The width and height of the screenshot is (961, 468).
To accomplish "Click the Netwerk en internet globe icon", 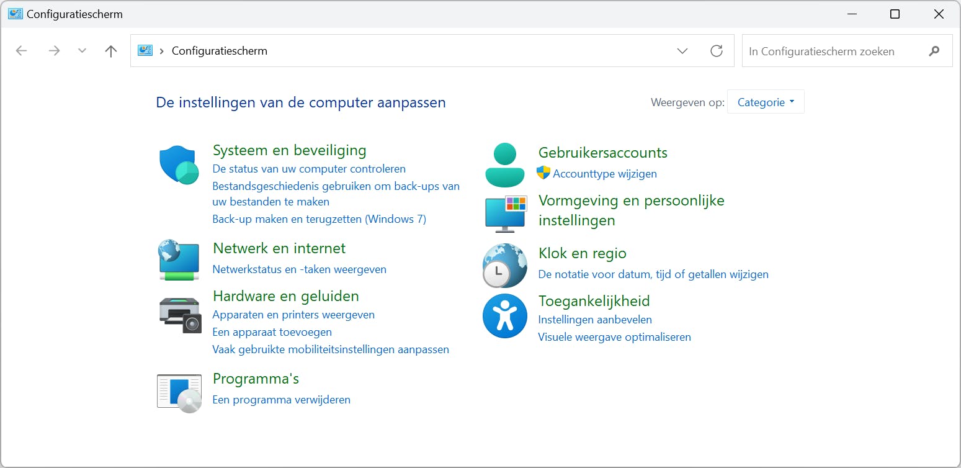I will [x=179, y=260].
